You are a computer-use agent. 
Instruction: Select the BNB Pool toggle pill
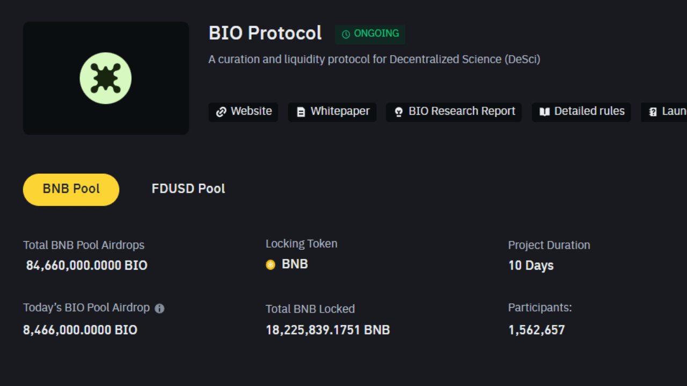click(71, 189)
